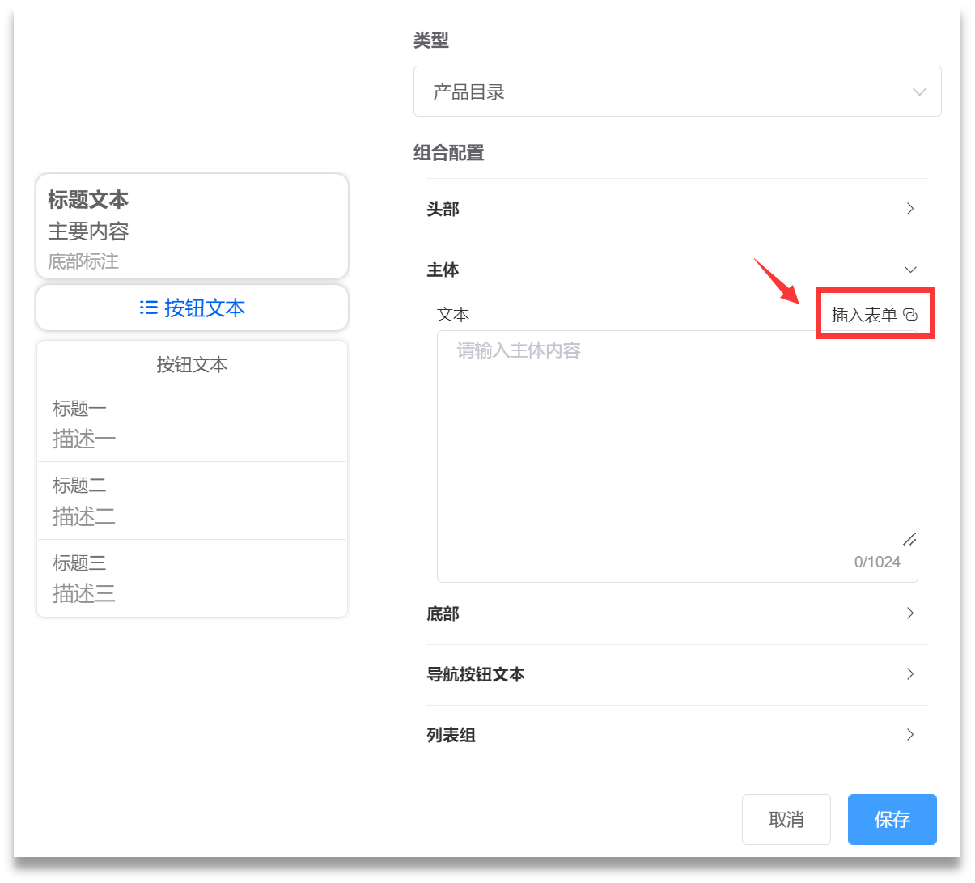Click the 插入表单 link text

click(863, 315)
